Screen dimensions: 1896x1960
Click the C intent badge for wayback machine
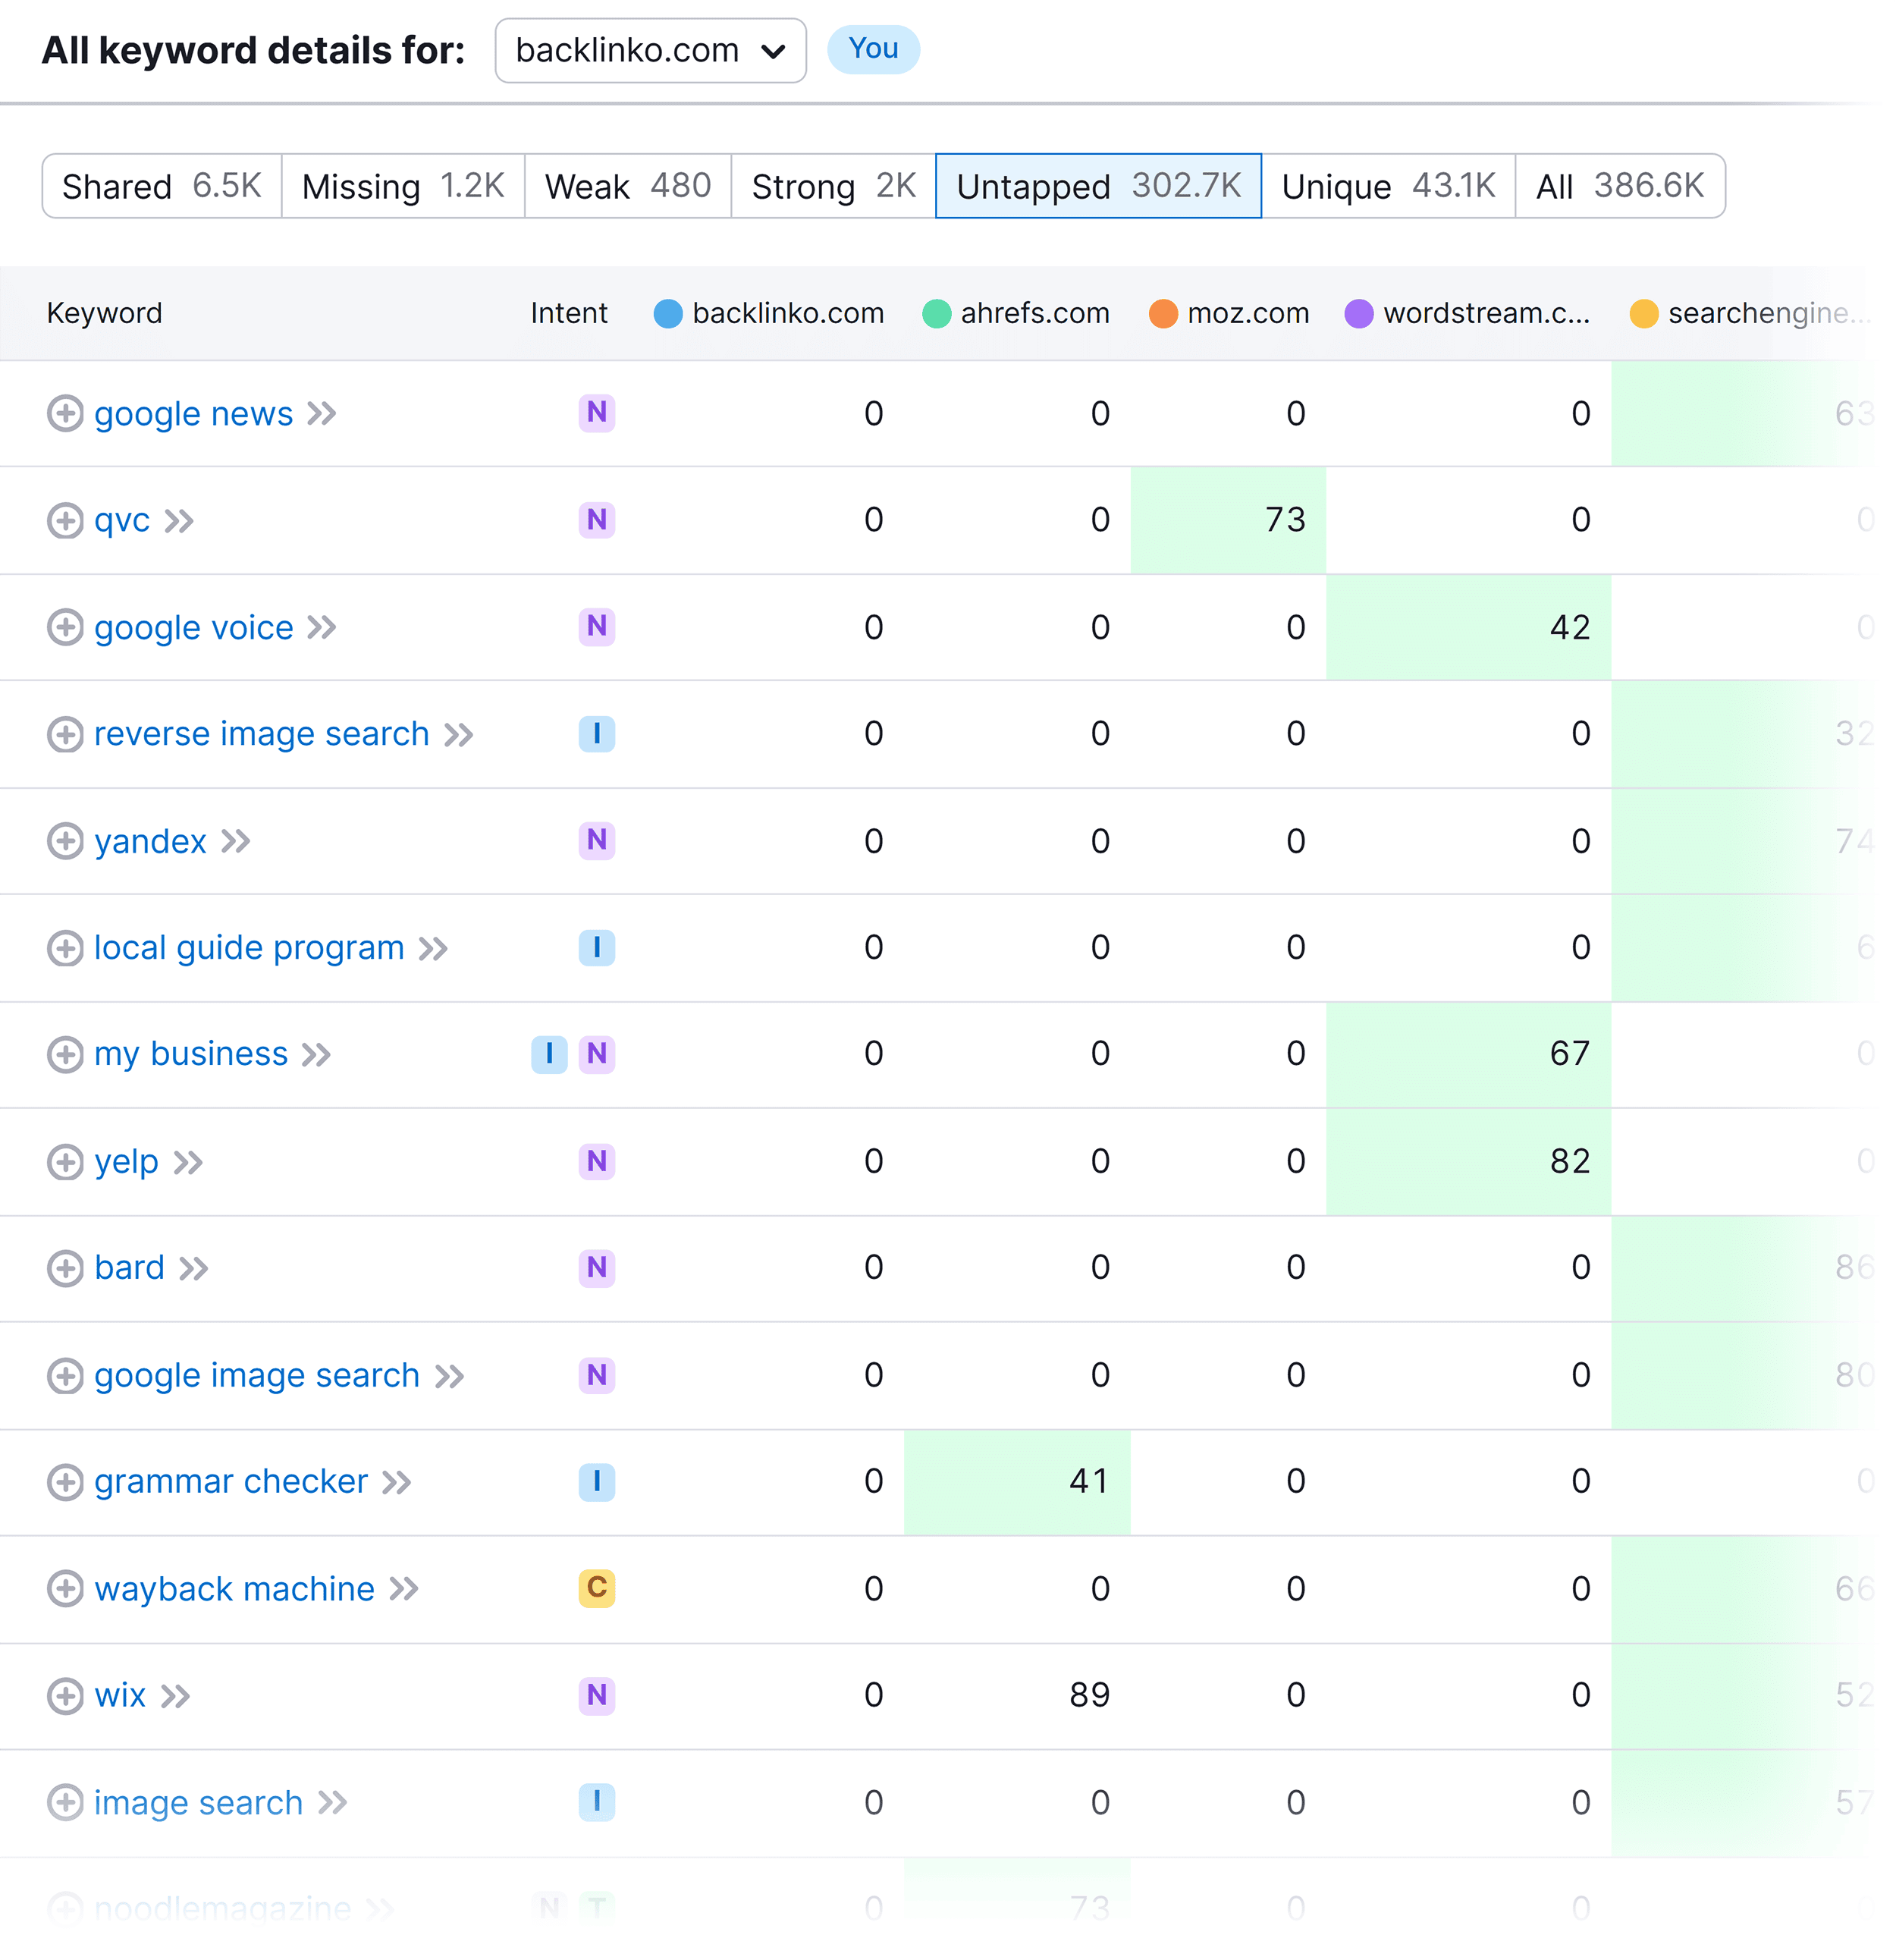tap(597, 1588)
